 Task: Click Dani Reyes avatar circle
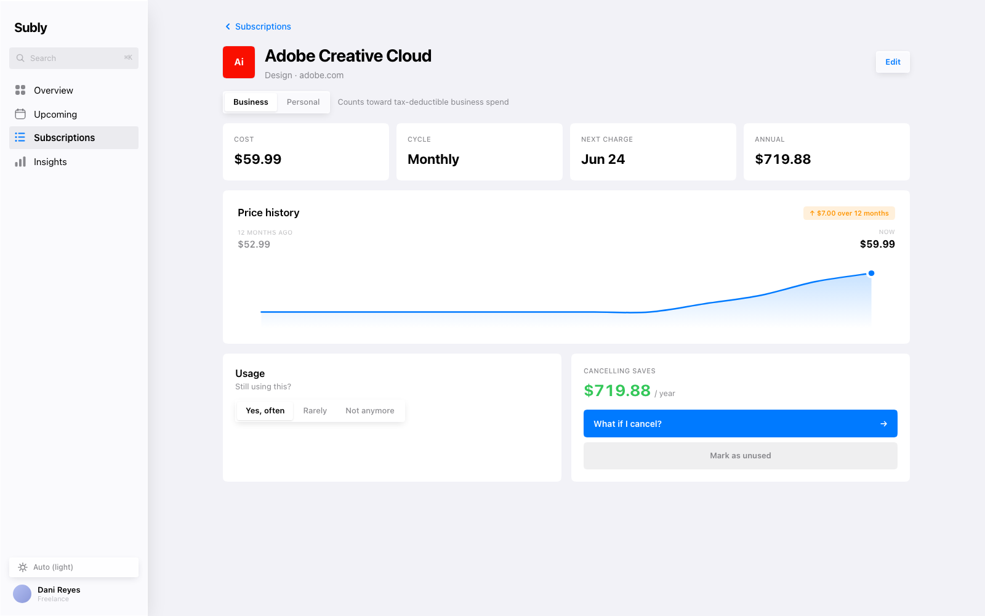[22, 594]
